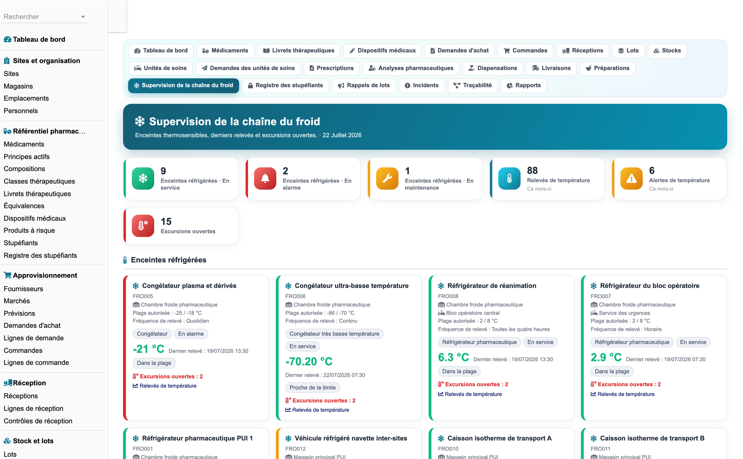Click the snowflake icon on Réfrigérateur du bloc opératoire card

click(594, 286)
